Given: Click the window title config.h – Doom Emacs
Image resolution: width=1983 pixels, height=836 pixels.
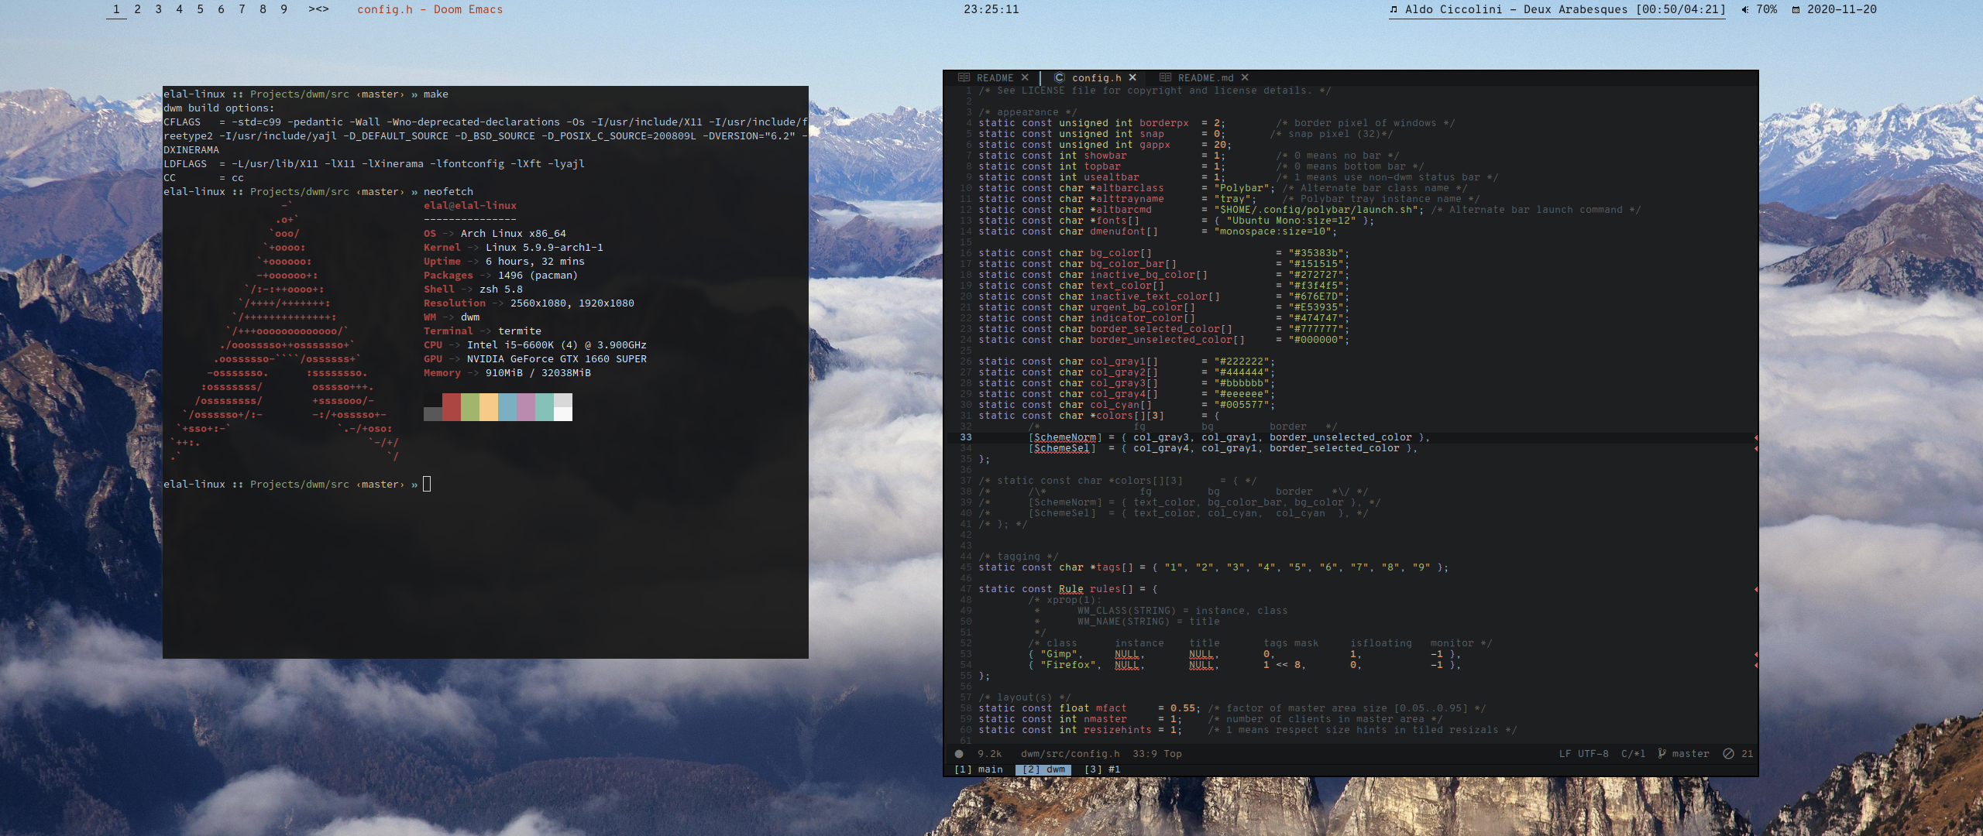Looking at the screenshot, I should (x=430, y=9).
